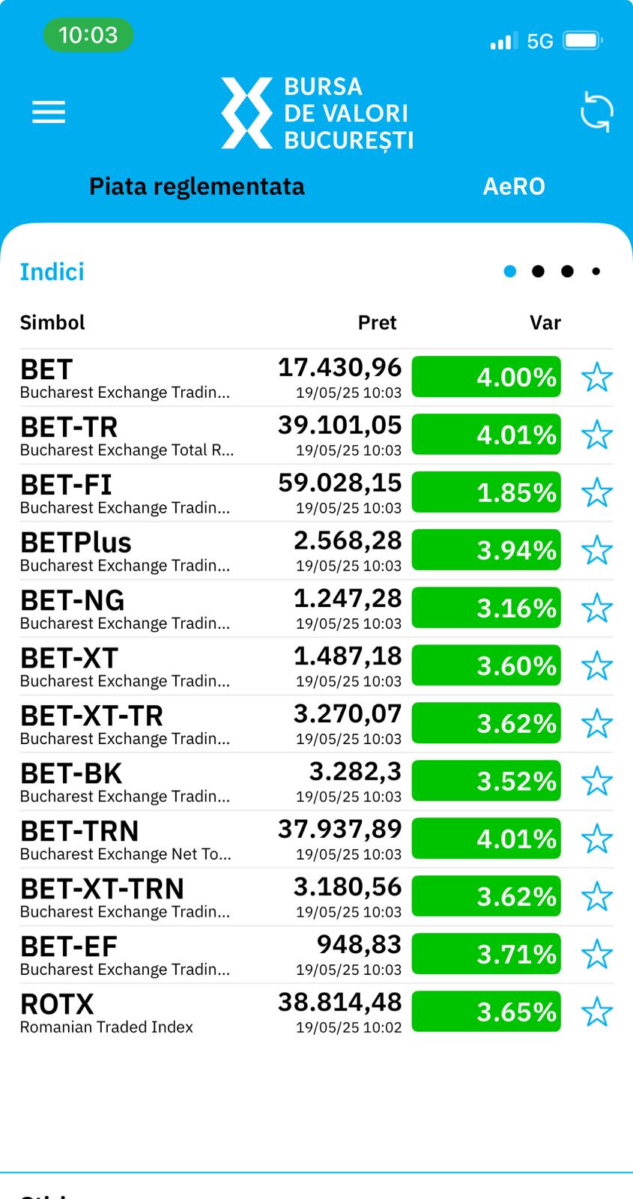Mark BET-NG as favorite
This screenshot has width=633, height=1199.
pyautogui.click(x=597, y=608)
